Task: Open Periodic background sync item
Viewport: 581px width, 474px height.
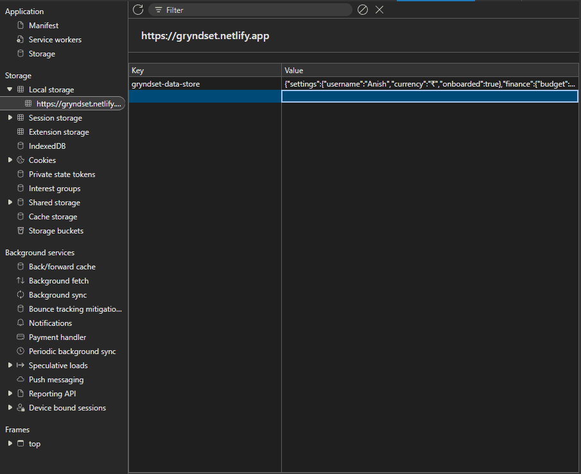Action: point(73,351)
